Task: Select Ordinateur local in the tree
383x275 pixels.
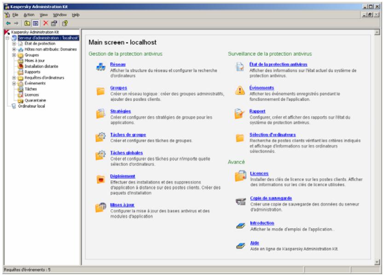Action: tap(31, 106)
